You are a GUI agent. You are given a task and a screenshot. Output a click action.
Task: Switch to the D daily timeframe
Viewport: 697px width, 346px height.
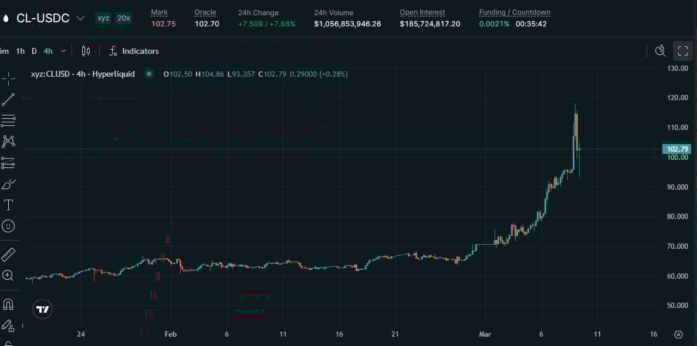click(x=34, y=51)
